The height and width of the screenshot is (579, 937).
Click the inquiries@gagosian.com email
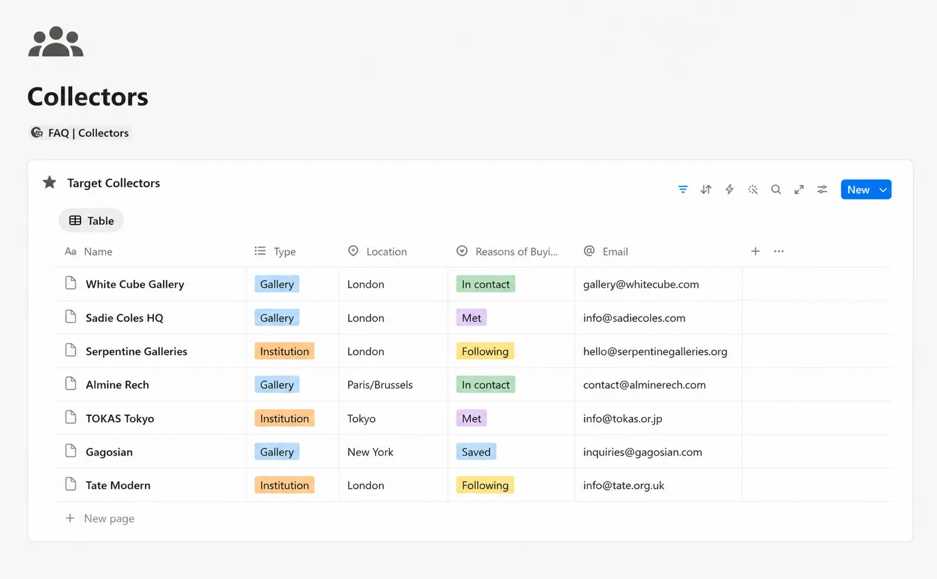point(642,452)
